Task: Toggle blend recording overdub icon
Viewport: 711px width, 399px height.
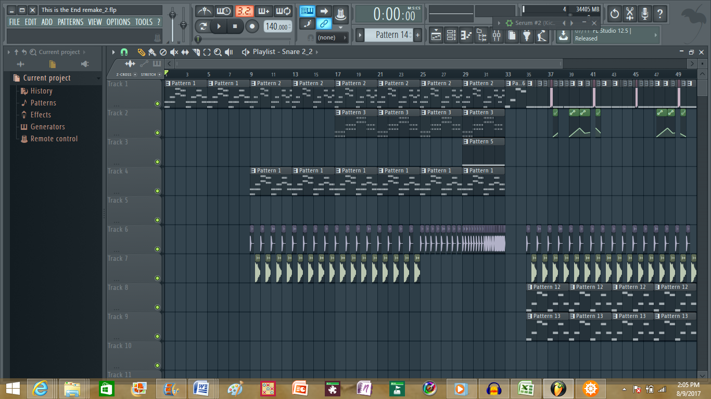Action: click(263, 11)
